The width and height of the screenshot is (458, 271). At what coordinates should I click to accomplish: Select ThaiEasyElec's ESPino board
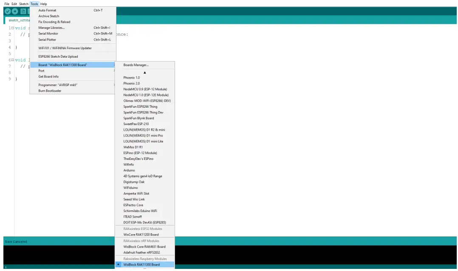(145, 159)
